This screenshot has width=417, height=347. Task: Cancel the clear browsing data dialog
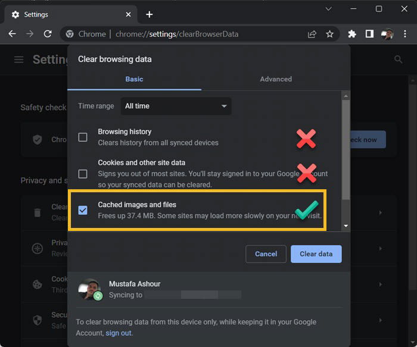(266, 254)
